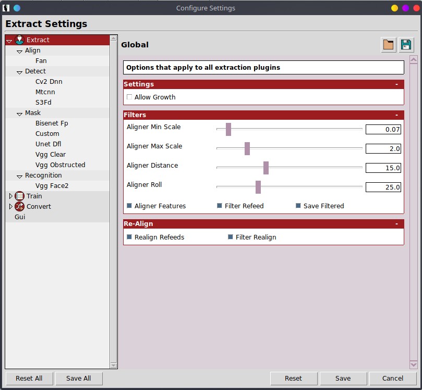Open Vgg Obstructed mask settings

coord(61,165)
